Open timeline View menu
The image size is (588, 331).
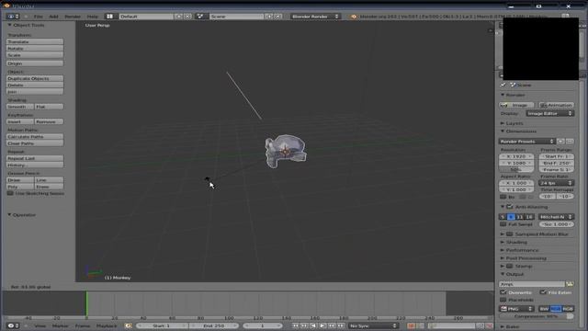point(40,325)
